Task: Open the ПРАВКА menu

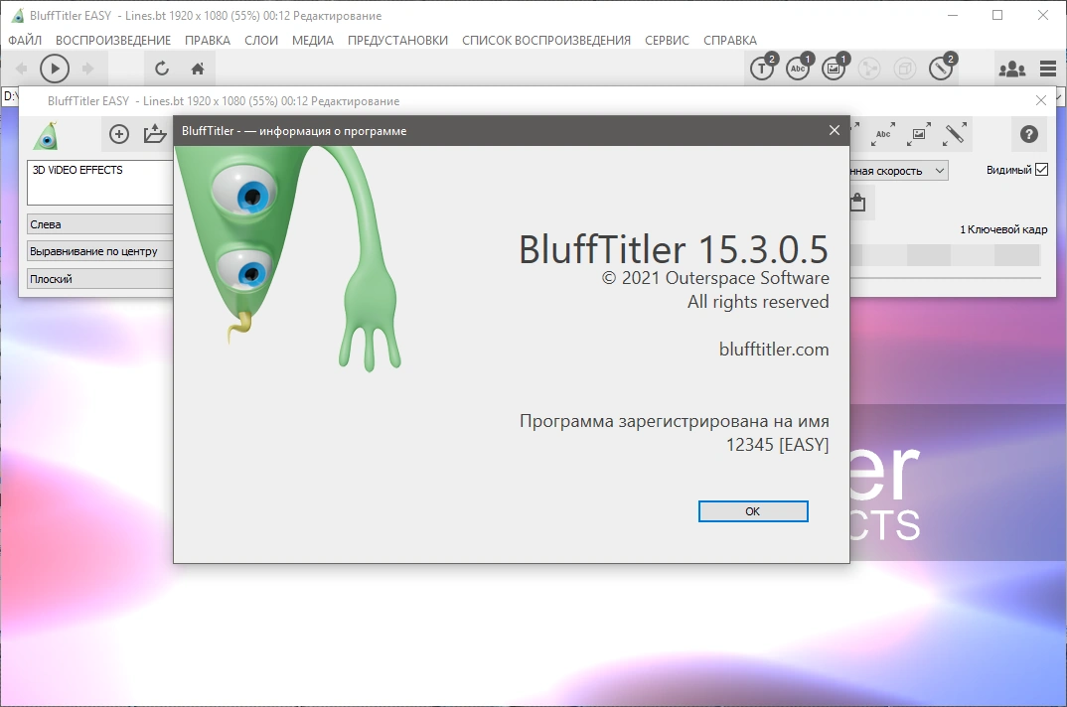Action: [x=208, y=40]
